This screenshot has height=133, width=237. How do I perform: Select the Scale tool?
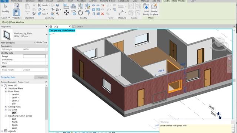click(x=98, y=10)
